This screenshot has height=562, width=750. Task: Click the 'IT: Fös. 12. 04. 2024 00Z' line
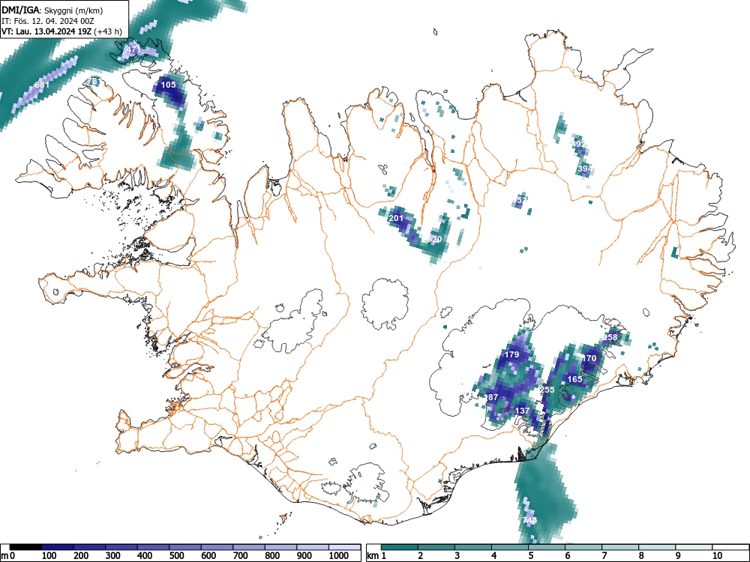click(x=48, y=21)
